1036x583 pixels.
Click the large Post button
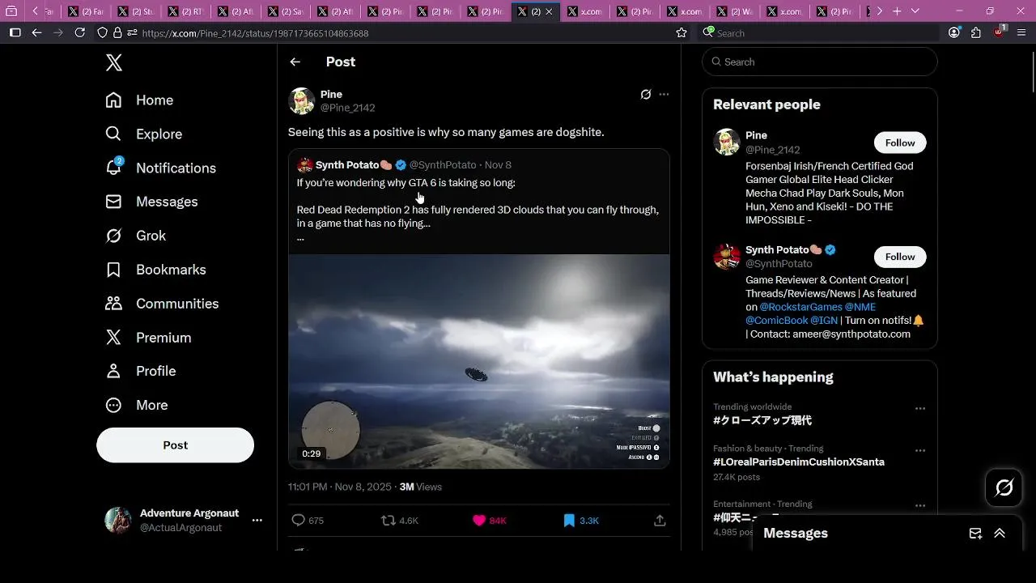tap(175, 445)
